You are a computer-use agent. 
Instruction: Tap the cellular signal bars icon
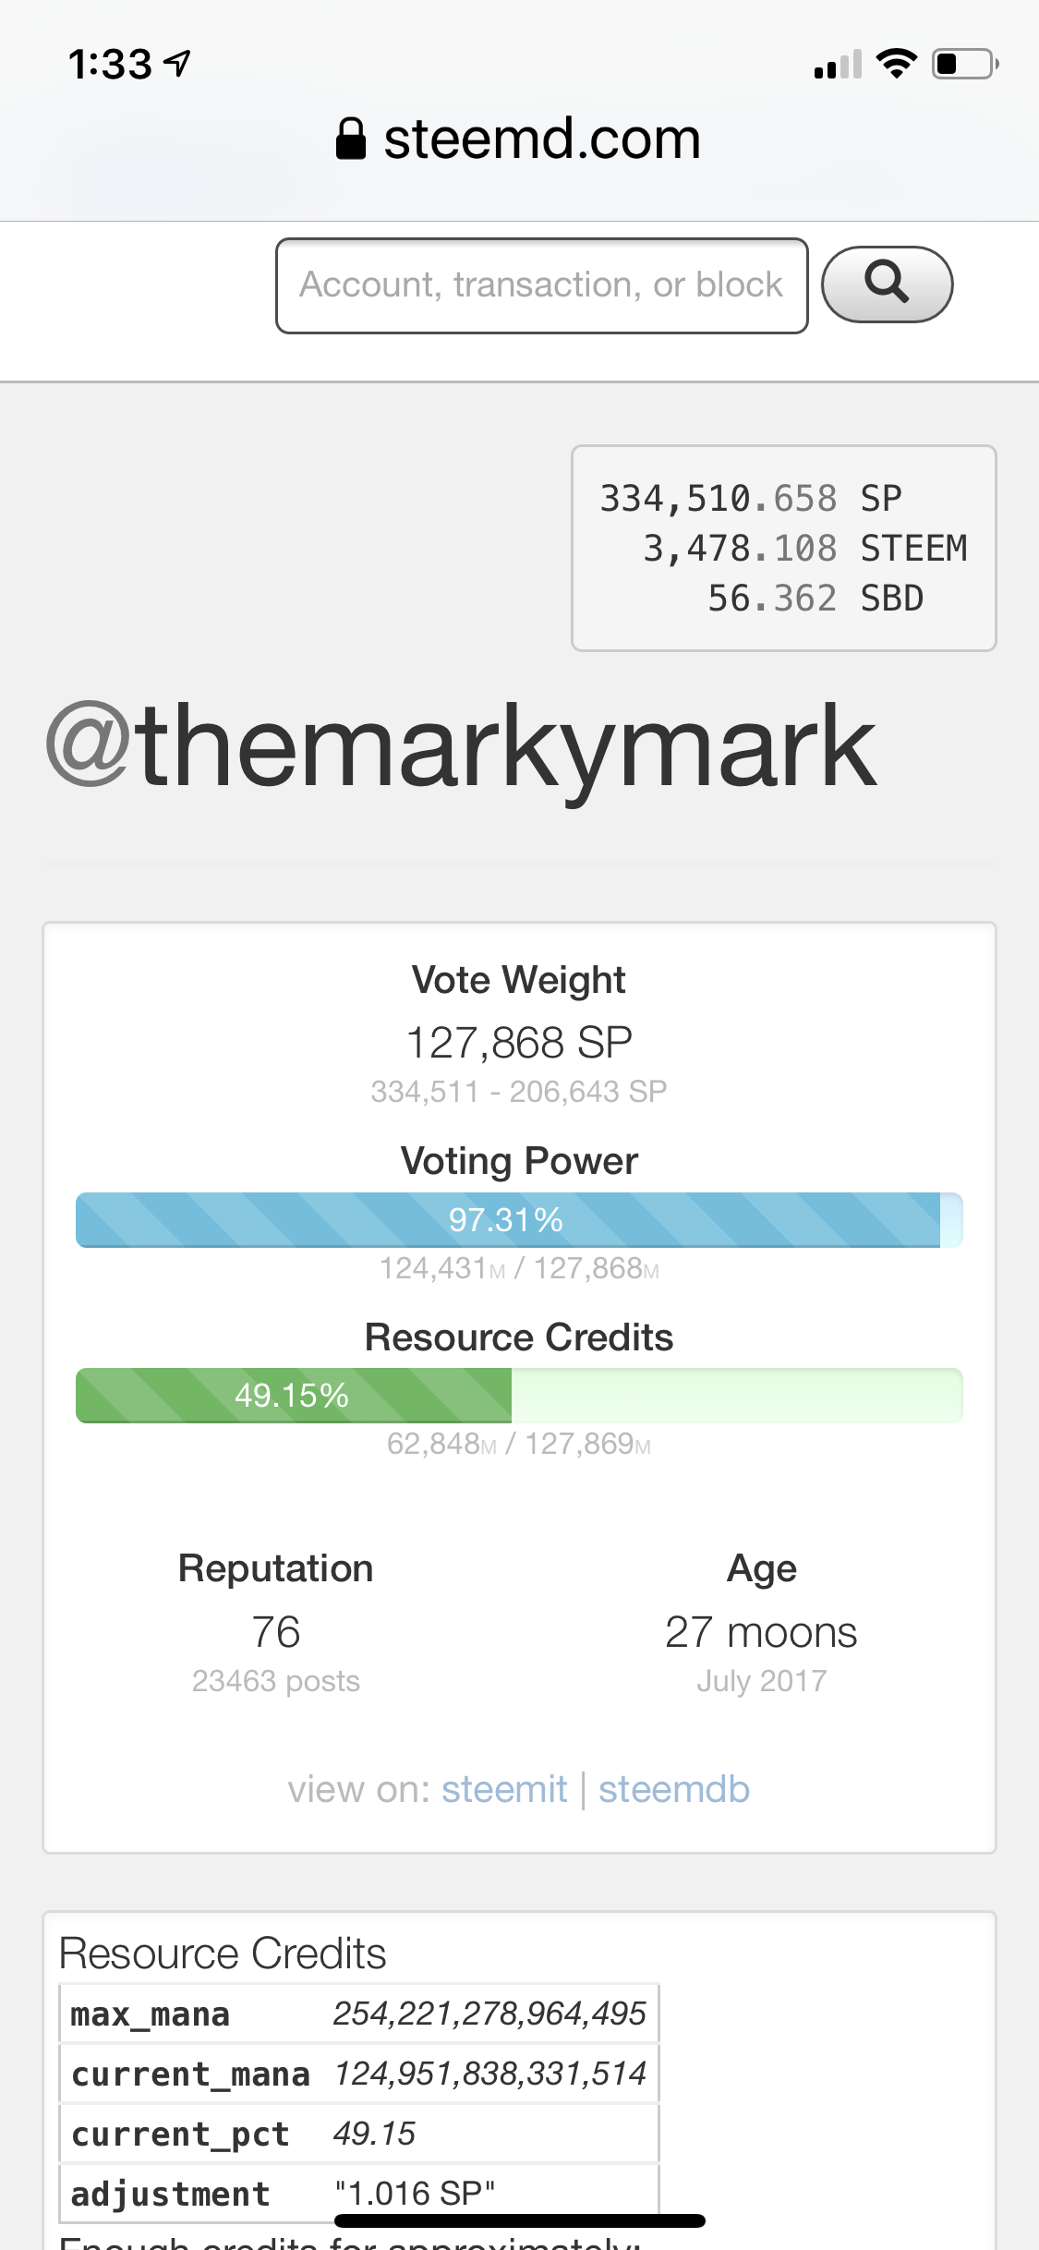tap(838, 64)
